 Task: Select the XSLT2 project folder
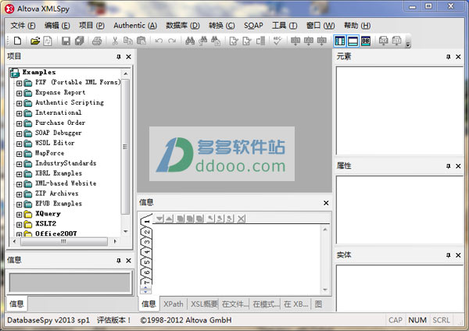tap(45, 224)
